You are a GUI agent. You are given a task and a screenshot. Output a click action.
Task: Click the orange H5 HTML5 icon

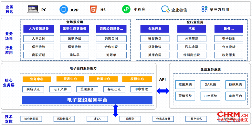click(x=93, y=9)
